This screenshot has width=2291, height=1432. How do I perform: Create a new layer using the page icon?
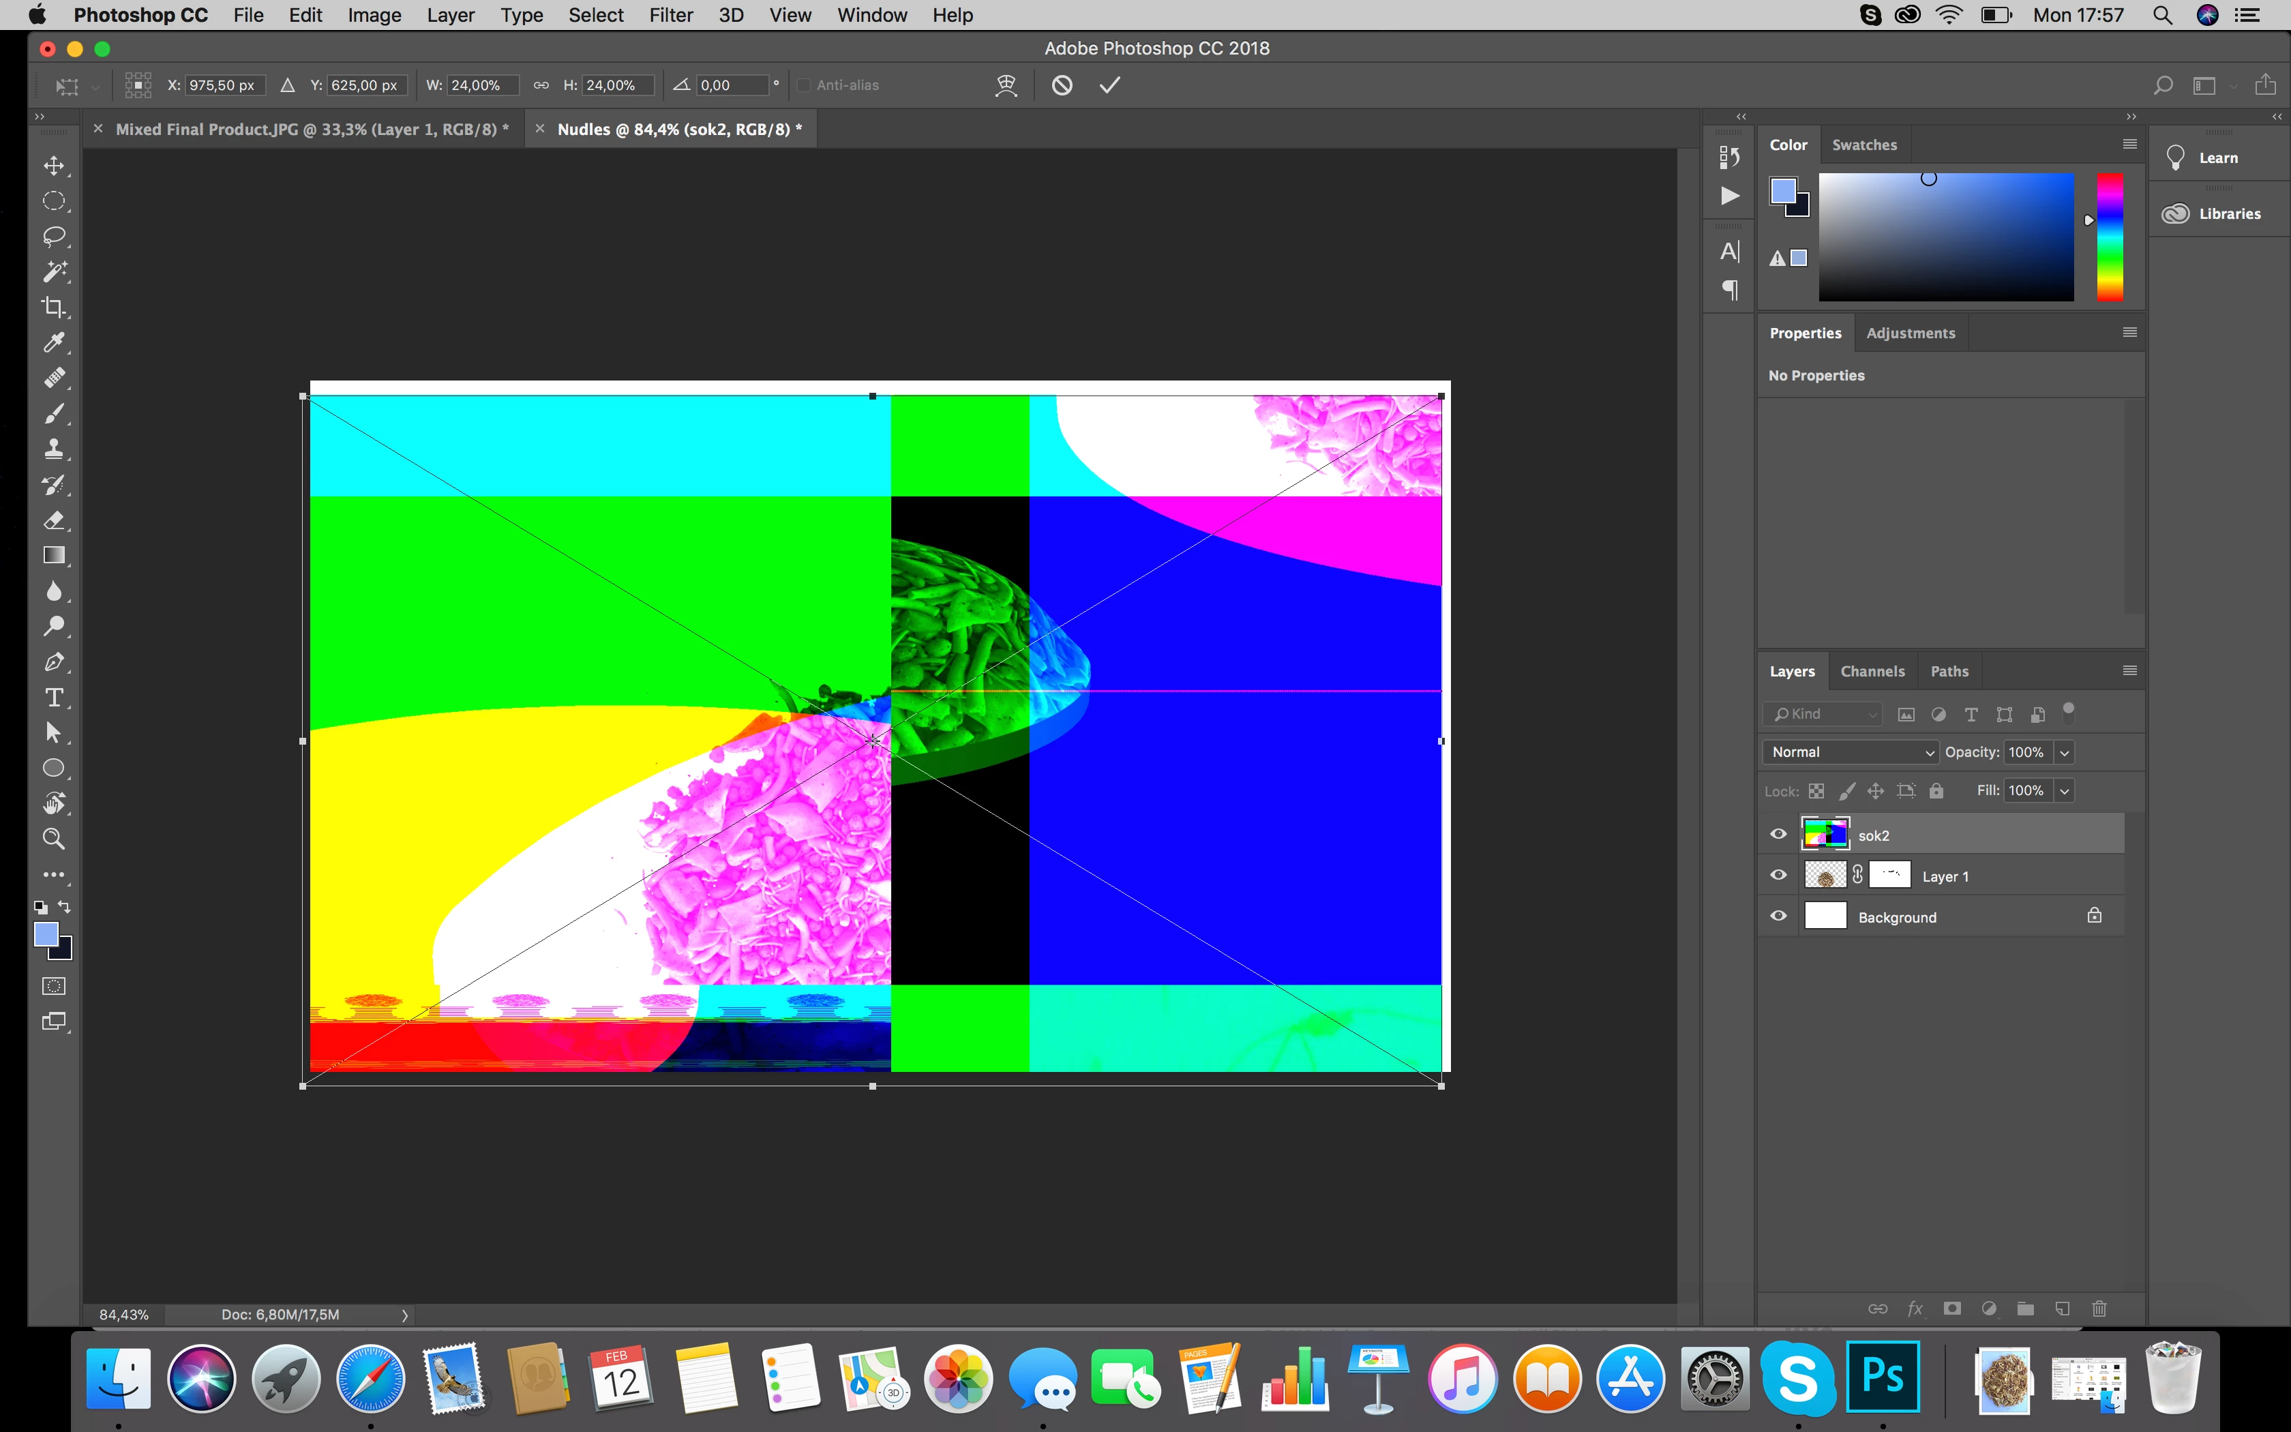click(x=2062, y=1308)
